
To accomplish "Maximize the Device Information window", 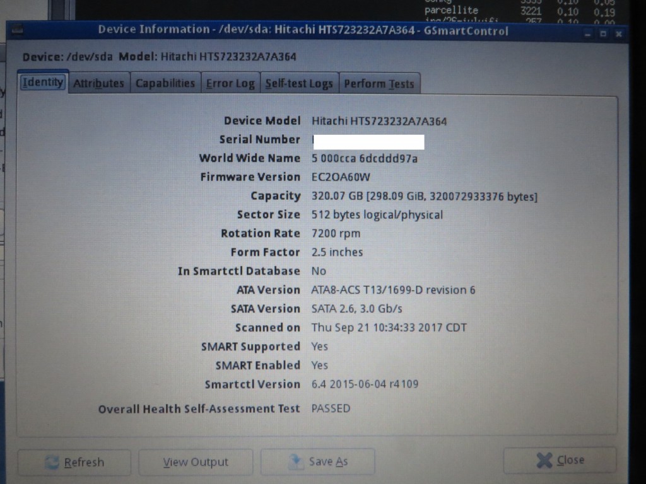I will (603, 34).
